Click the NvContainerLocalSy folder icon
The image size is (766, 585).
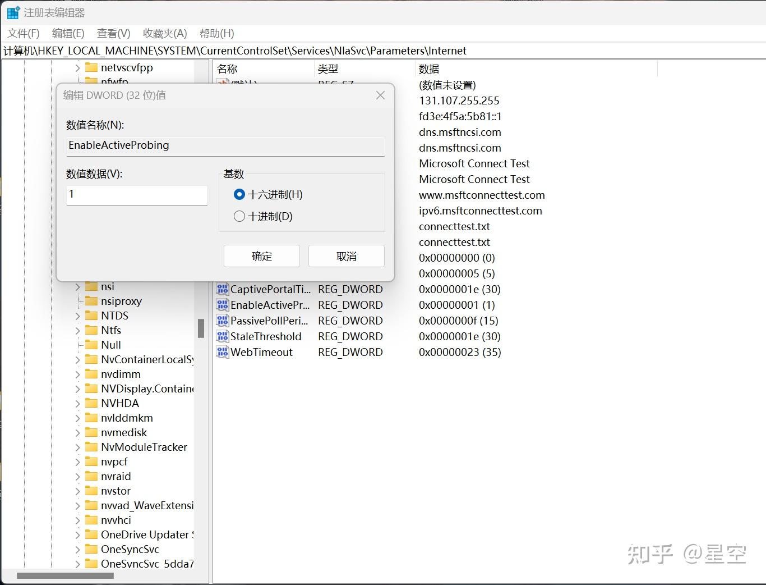point(91,359)
